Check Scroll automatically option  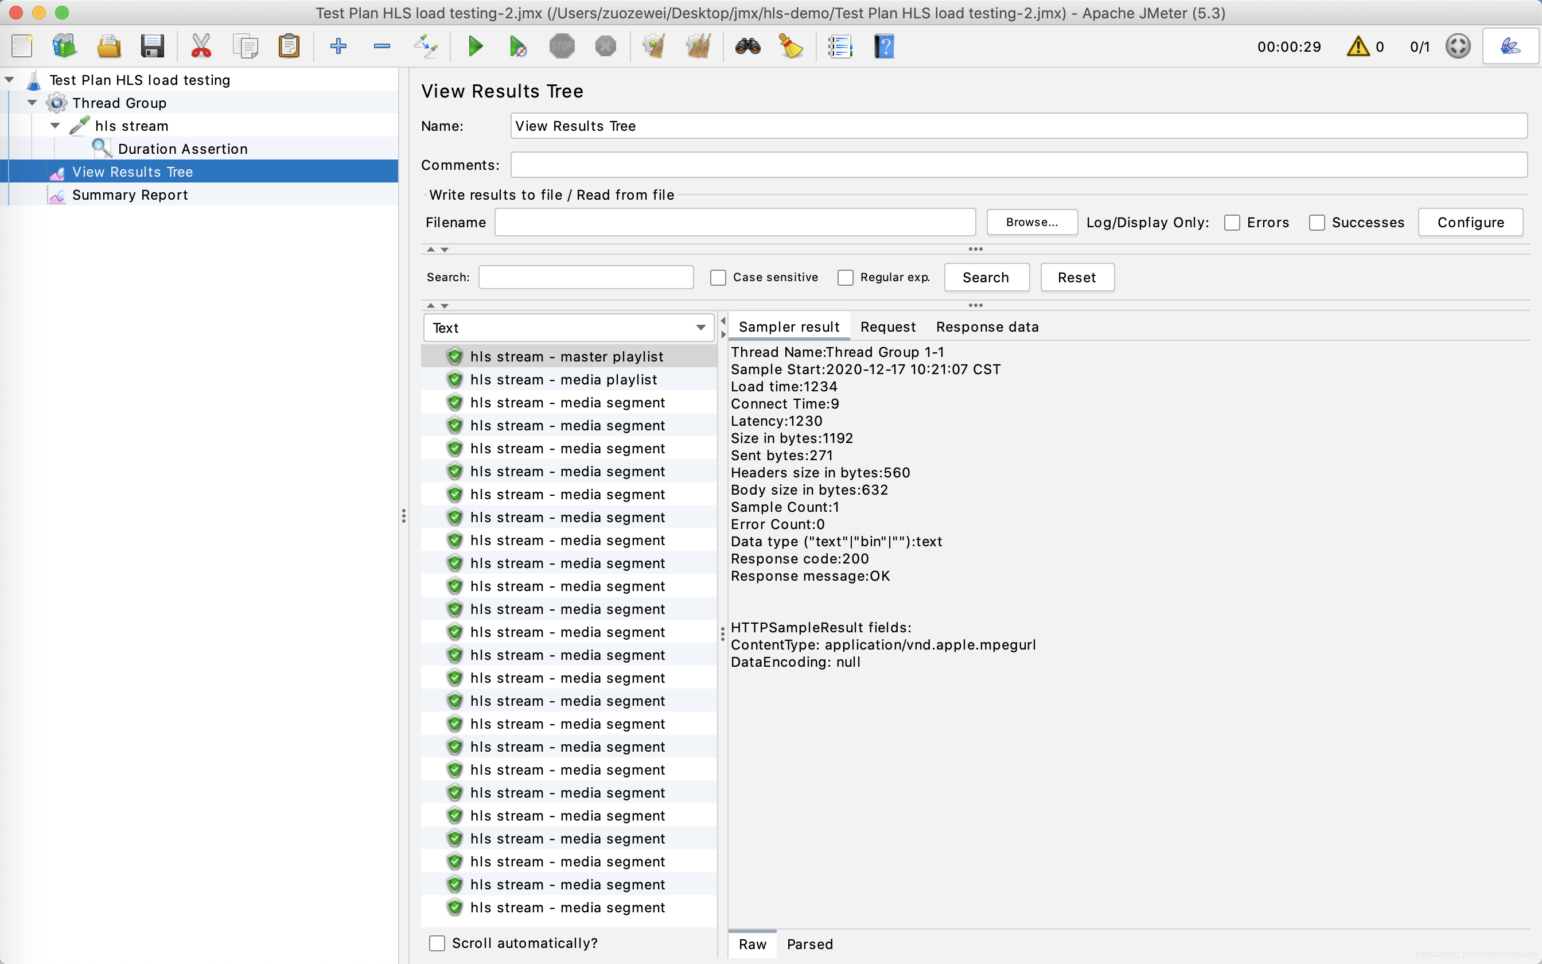tap(437, 943)
